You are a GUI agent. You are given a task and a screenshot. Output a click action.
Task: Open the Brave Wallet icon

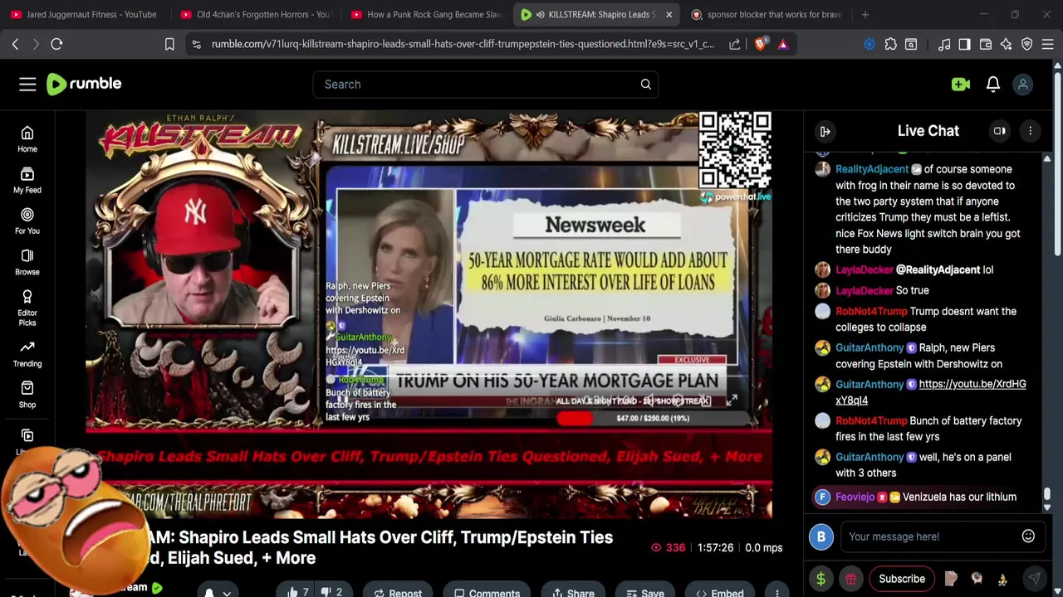coord(986,44)
